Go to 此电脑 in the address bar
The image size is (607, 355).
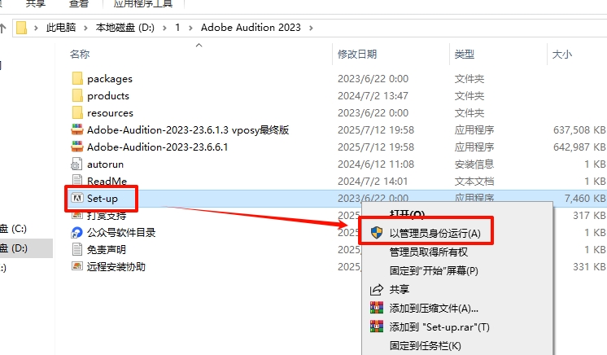(61, 28)
